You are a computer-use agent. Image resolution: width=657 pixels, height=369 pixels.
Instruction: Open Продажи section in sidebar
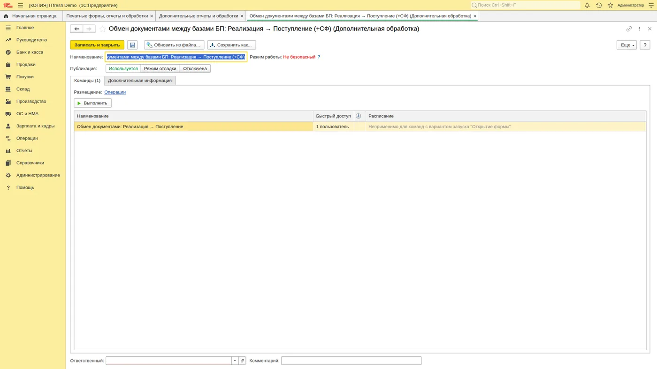point(26,65)
